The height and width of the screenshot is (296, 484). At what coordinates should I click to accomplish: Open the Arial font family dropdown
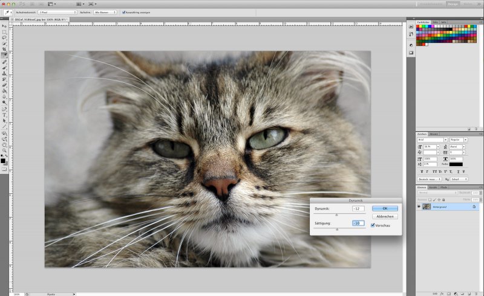pos(446,140)
